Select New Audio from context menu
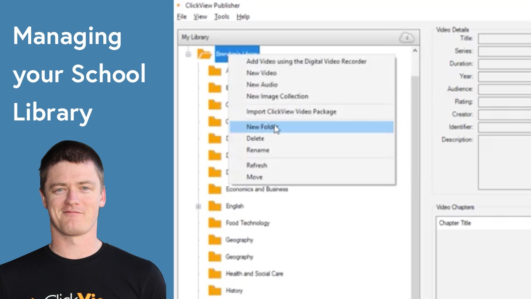Image resolution: width=531 pixels, height=299 pixels. (x=312, y=85)
